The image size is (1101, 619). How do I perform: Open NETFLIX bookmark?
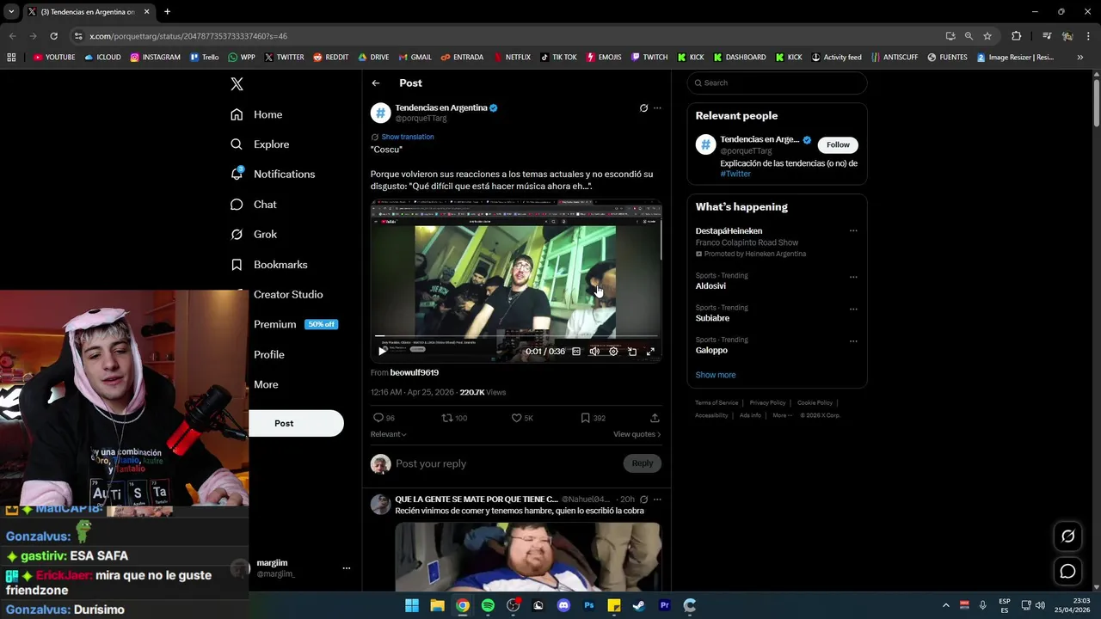[512, 58]
